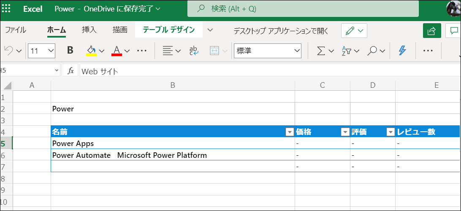Open the alignment dropdown arrow
This screenshot has height=211, width=461.
[x=178, y=51]
